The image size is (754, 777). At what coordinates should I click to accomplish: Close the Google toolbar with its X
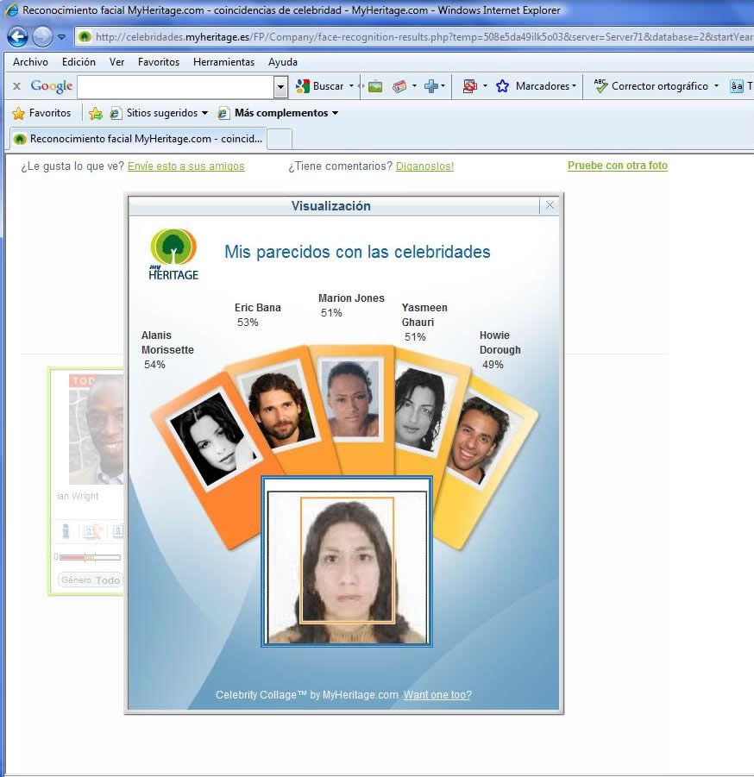pos(17,86)
